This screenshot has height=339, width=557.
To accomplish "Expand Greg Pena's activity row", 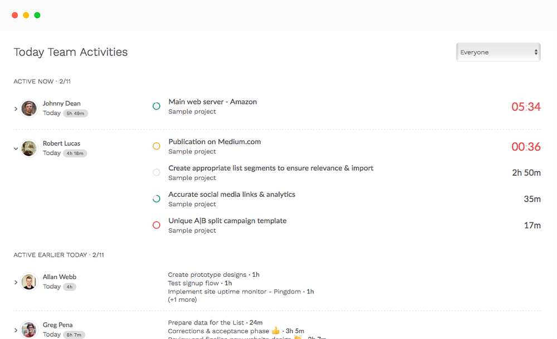I will tap(16, 330).
